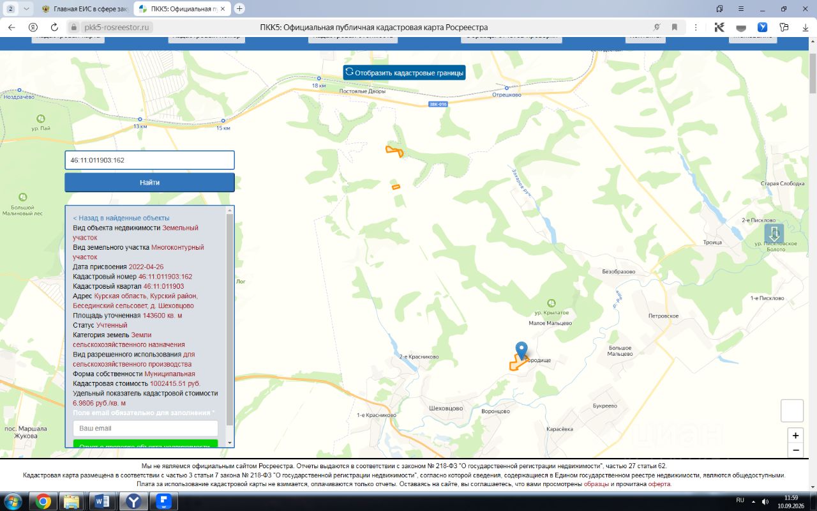Image resolution: width=817 pixels, height=511 pixels.
Task: Open Yandex Browser from the taskbar
Action: (134, 501)
